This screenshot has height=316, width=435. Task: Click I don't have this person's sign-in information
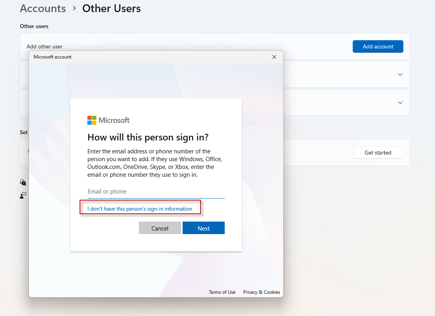[x=140, y=209]
